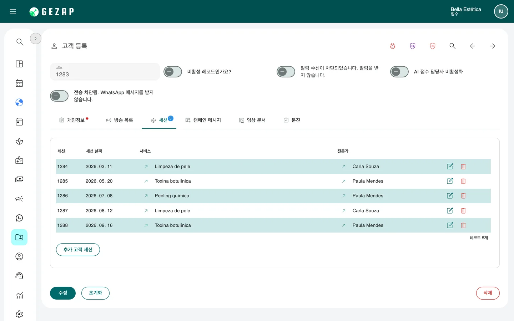This screenshot has height=321, width=514.
Task: Click the GEZAP logo
Action: 52,12
